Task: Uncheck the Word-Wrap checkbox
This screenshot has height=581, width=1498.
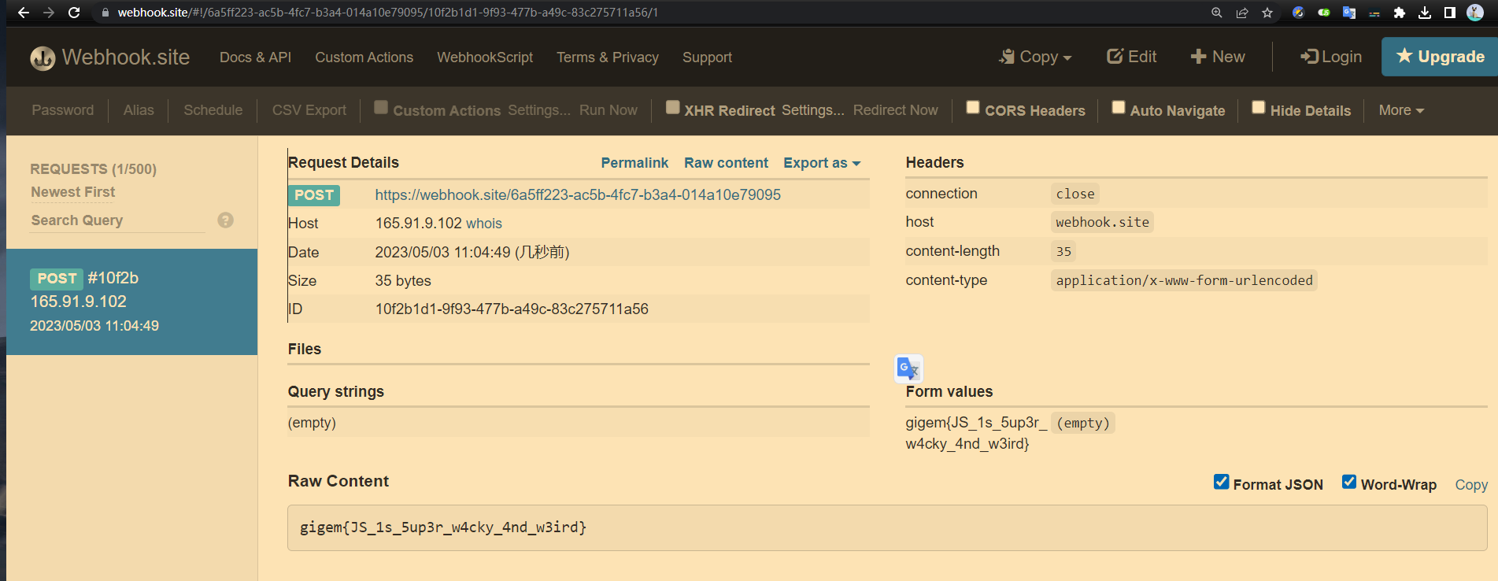Action: point(1349,482)
